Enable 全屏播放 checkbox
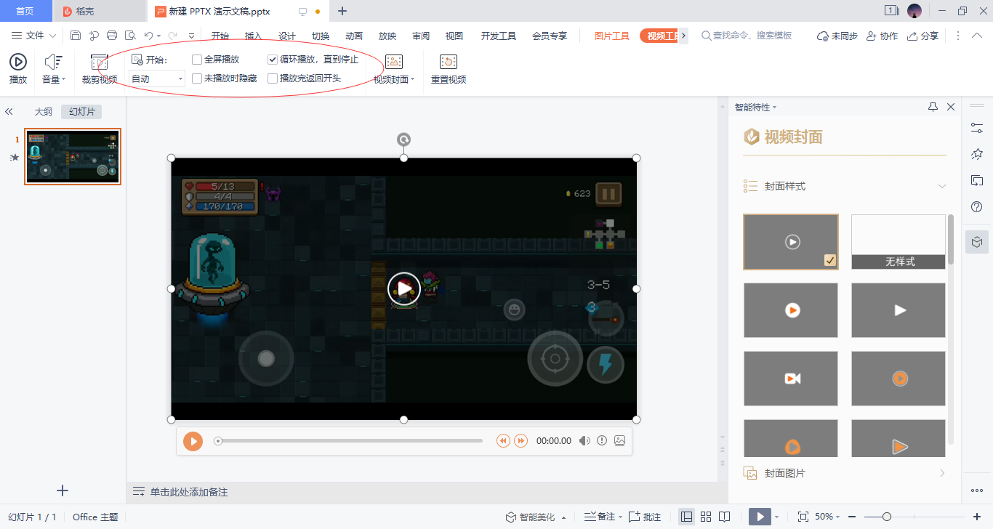 click(x=197, y=60)
